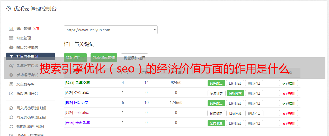Click 删除栏目 for 定向采集 row

254,123
